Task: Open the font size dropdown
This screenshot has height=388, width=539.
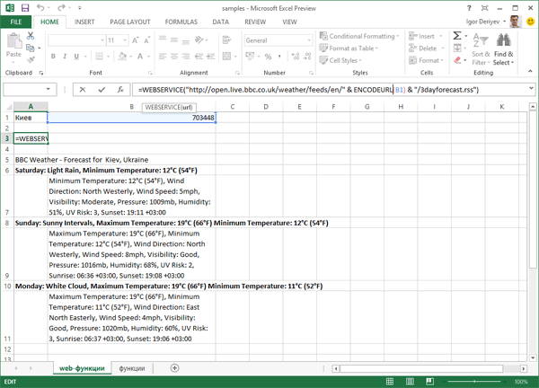Action: pos(125,40)
